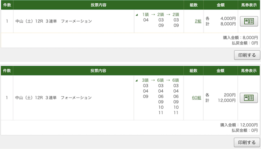The width and height of the screenshot is (261, 149).
Task: Select the 金額 header above the 4,000円 amount
Action: pyautogui.click(x=221, y=5)
